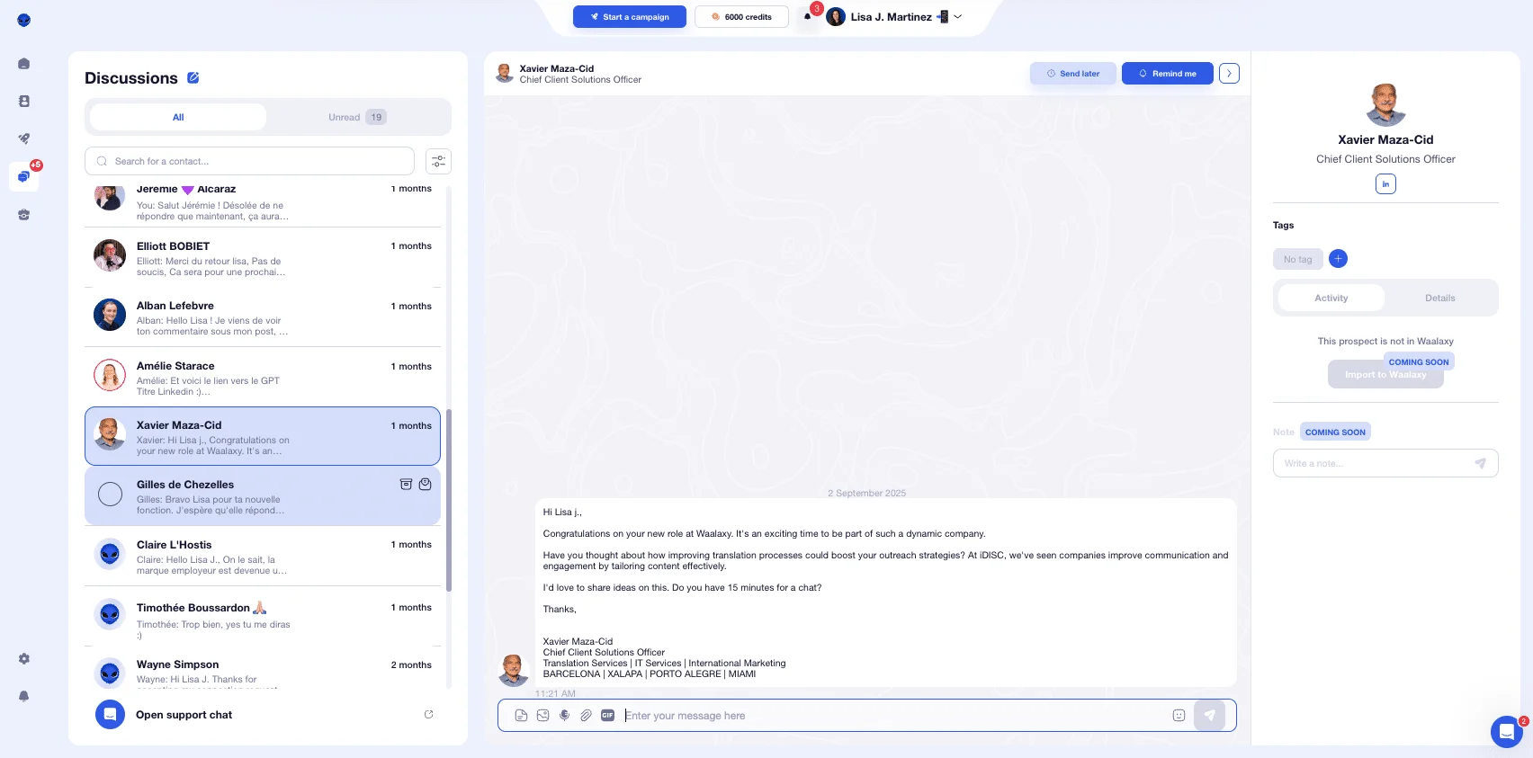Viewport: 1533px width, 758px height.
Task: Switch to the Unread discussions tab
Action: 357,117
